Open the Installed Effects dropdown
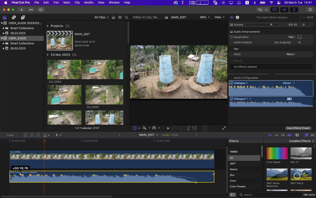The width and height of the screenshot is (316, 198). (x=301, y=141)
